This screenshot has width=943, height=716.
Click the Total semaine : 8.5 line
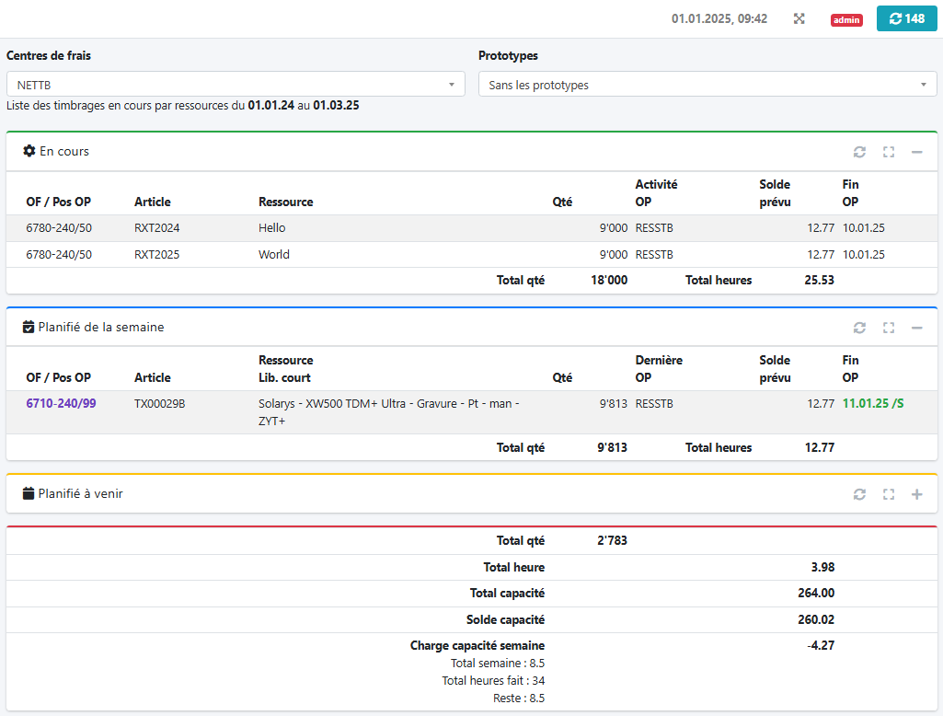coord(498,663)
